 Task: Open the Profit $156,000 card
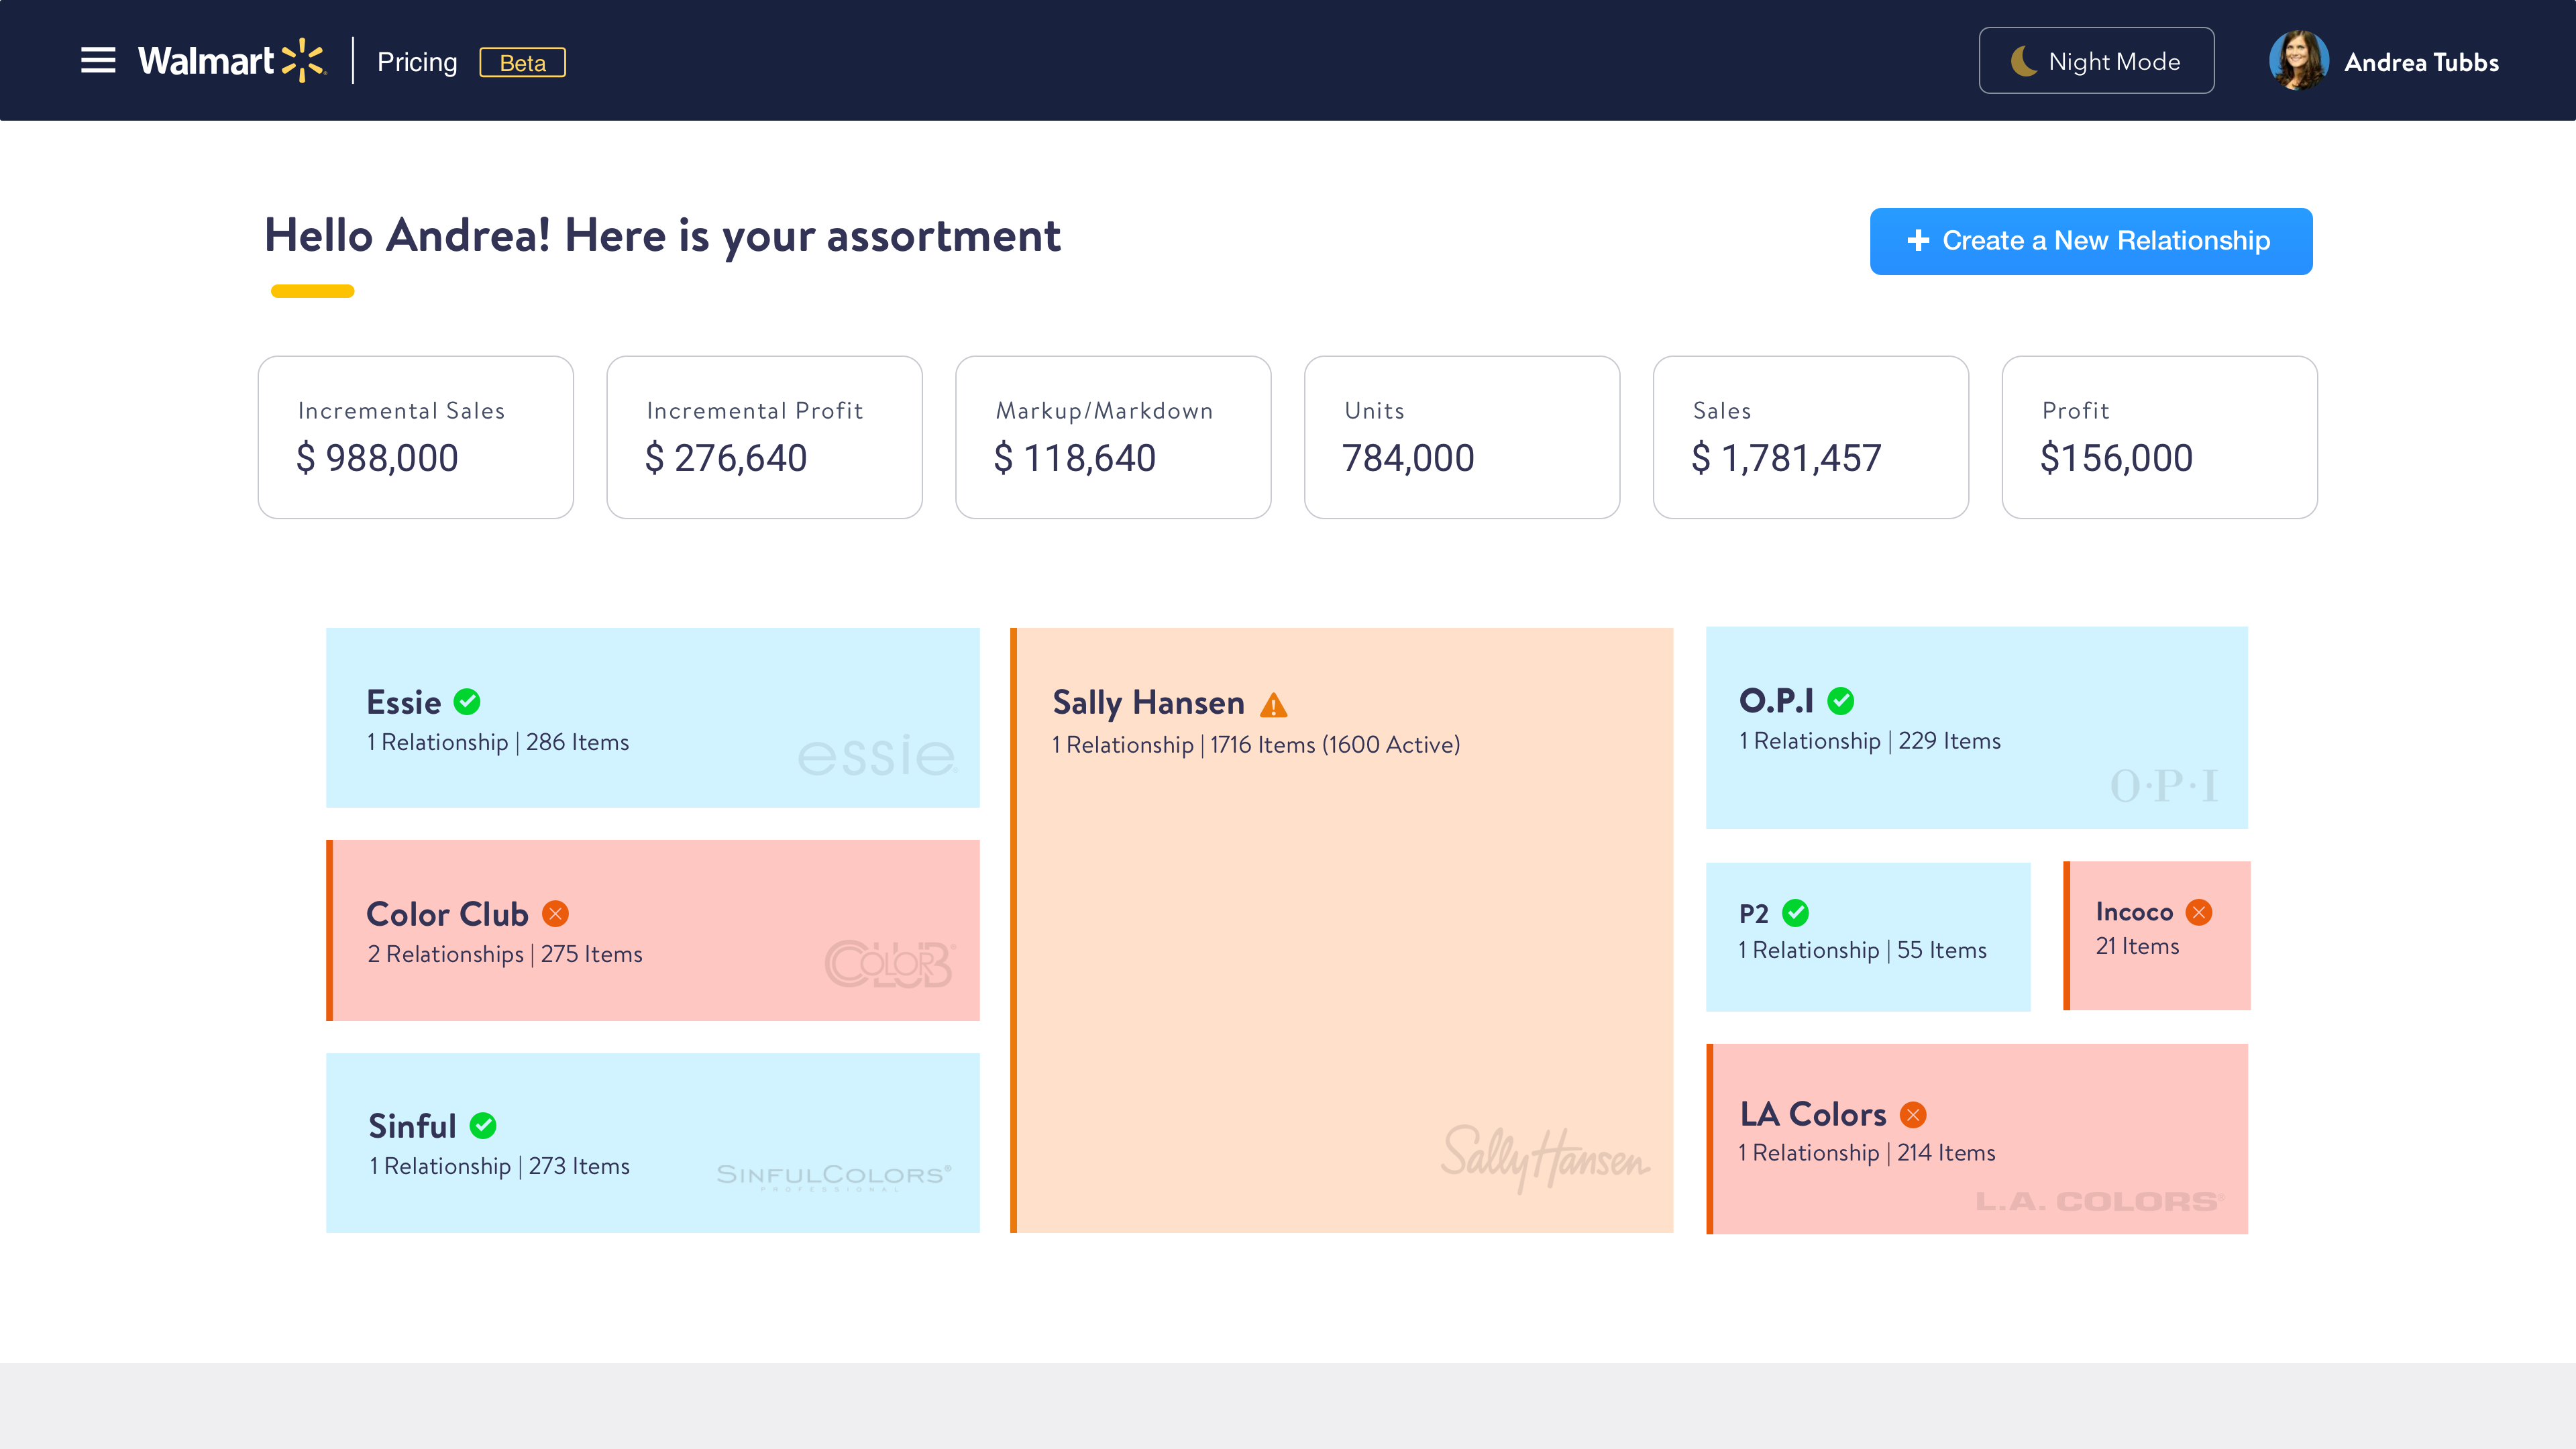2160,437
